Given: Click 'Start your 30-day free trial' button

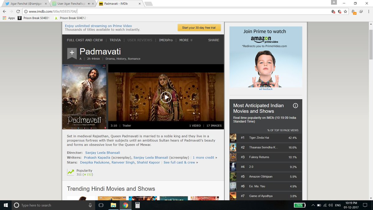Looking at the screenshot, I should (x=199, y=28).
